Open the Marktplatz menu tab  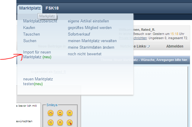[30, 8]
